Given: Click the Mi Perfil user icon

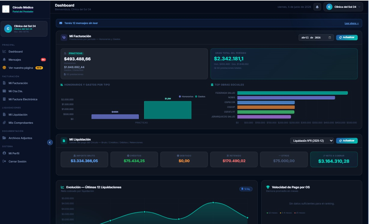Looking at the screenshot, I should (x=4, y=153).
